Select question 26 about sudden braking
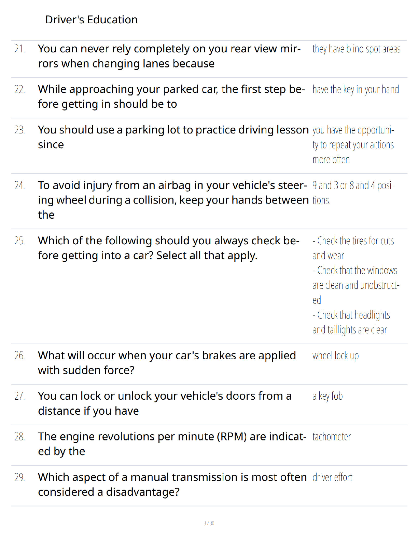This screenshot has width=418, height=542. click(167, 363)
